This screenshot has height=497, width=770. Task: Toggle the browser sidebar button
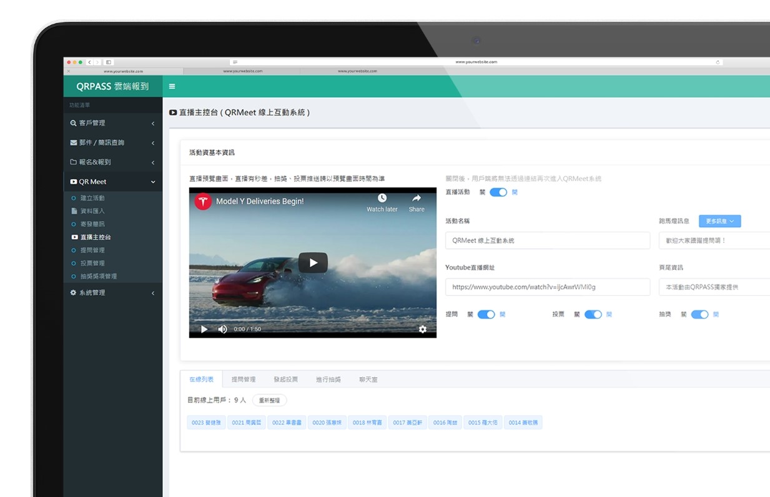[109, 62]
